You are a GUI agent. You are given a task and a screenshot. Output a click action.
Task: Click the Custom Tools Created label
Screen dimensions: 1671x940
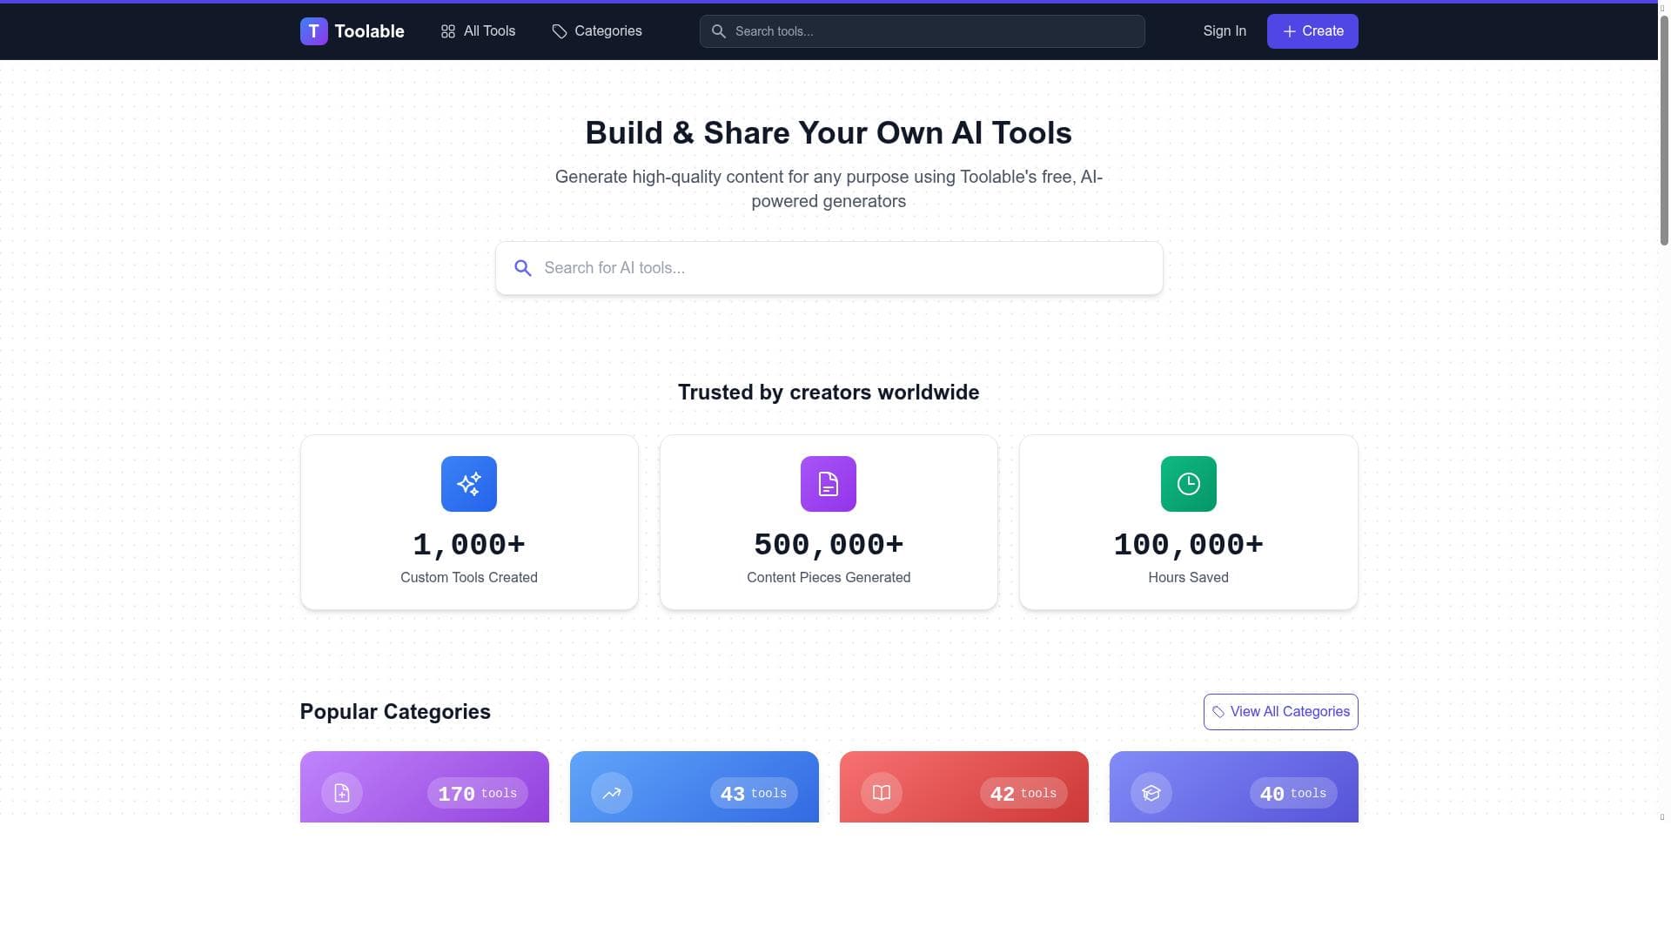469,577
